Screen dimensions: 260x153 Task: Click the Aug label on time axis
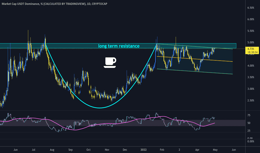coord(52,150)
